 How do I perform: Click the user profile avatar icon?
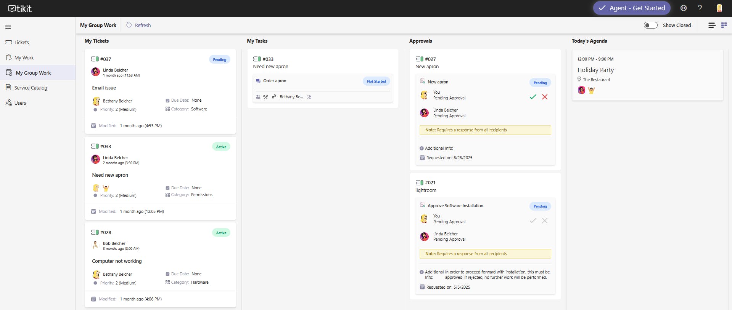point(719,8)
